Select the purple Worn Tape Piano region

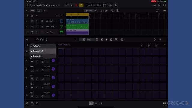click(77, 32)
